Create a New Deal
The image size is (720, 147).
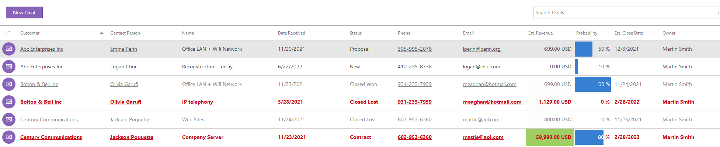tap(24, 12)
